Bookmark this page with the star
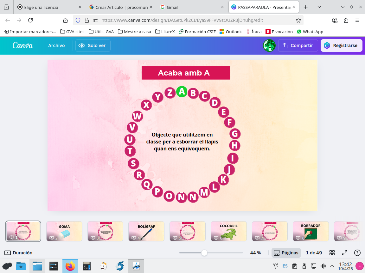 coord(298,20)
